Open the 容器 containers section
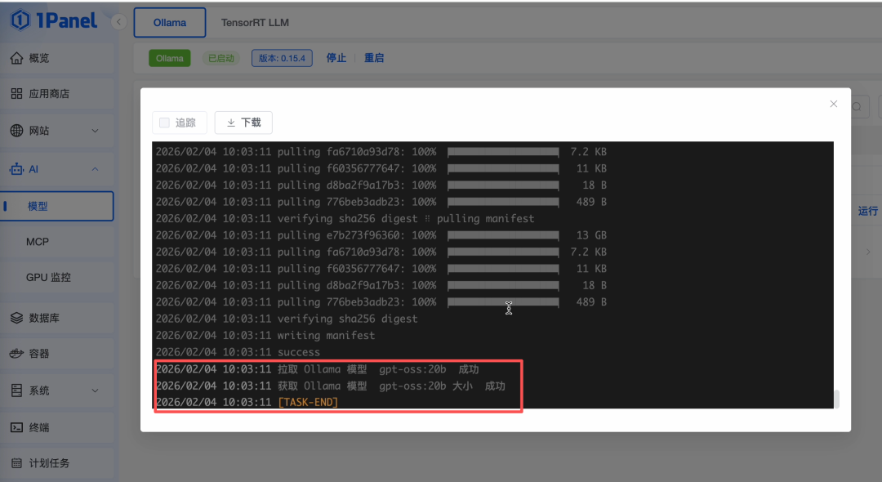 (x=57, y=353)
